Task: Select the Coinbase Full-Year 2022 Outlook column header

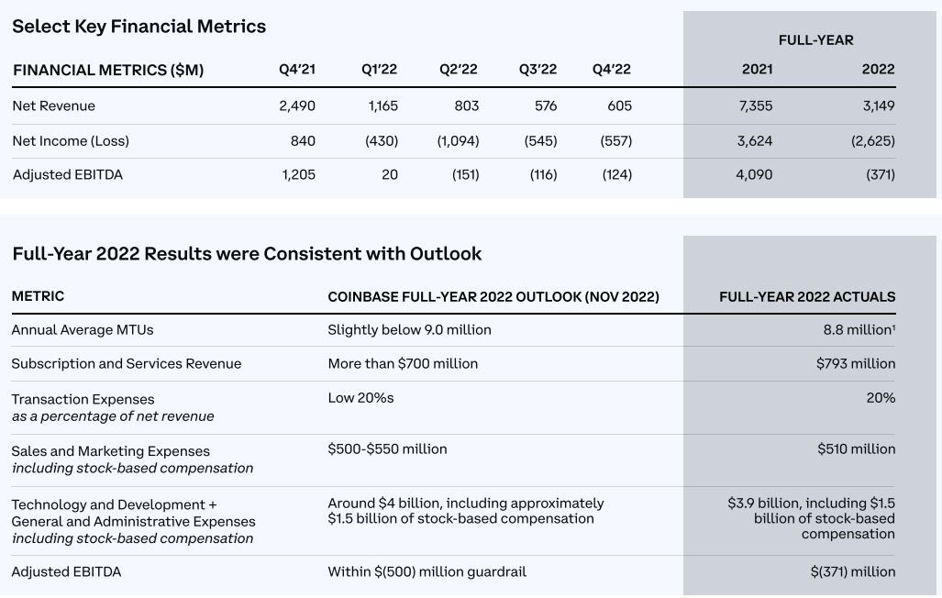Action: 493,297
